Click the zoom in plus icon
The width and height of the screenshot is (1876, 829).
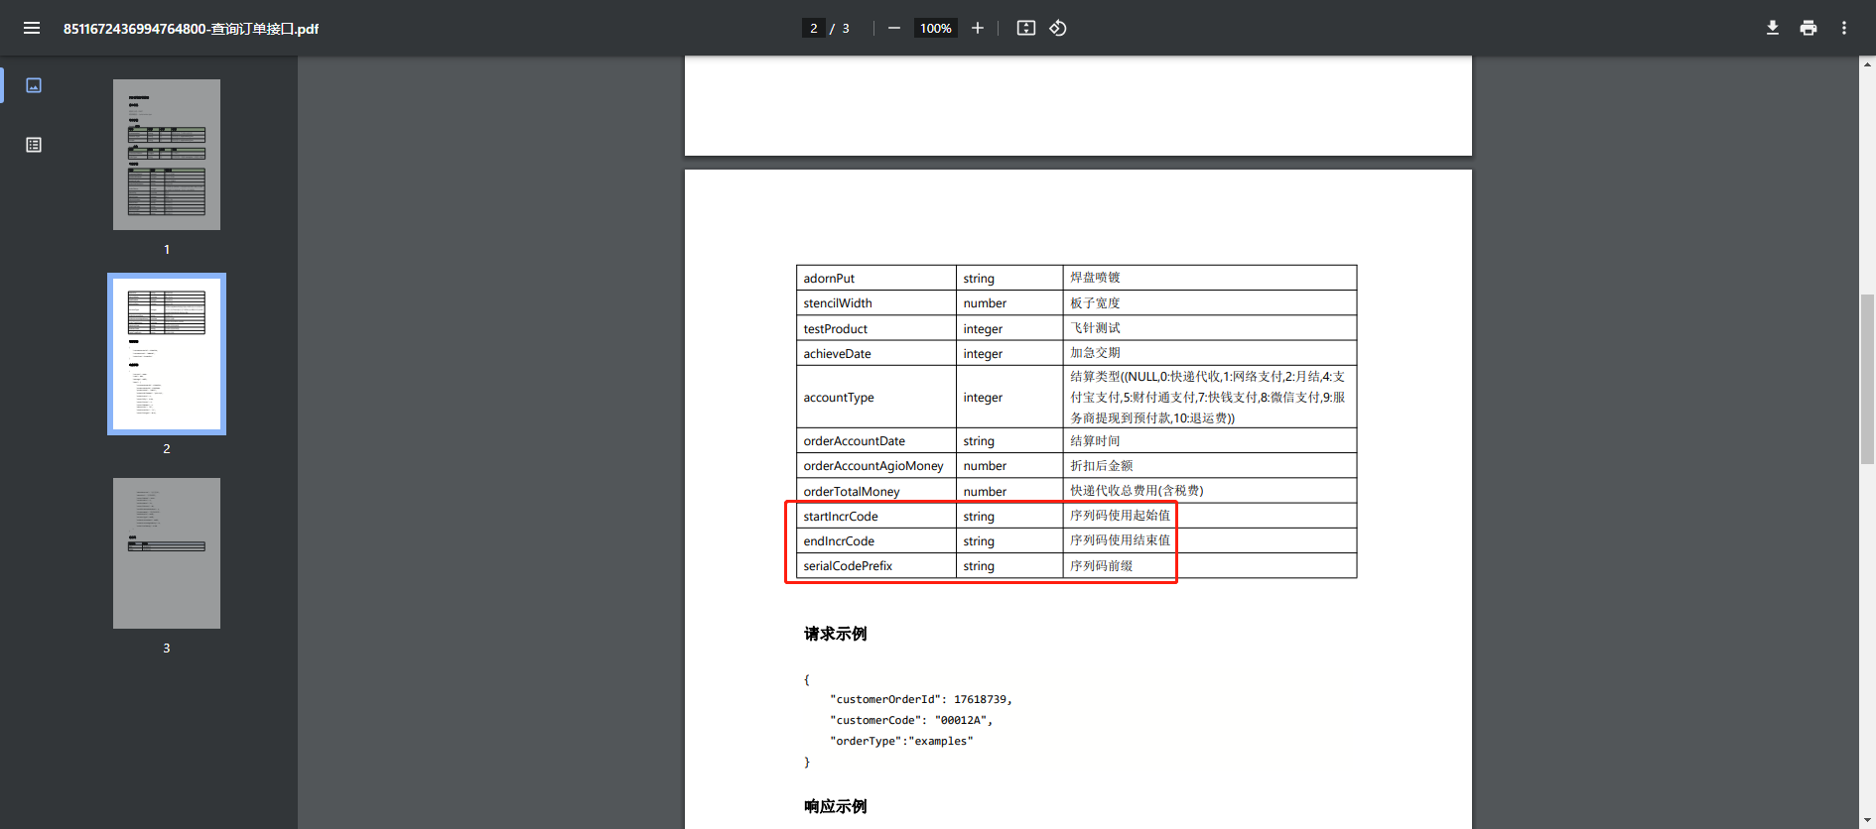click(x=978, y=28)
